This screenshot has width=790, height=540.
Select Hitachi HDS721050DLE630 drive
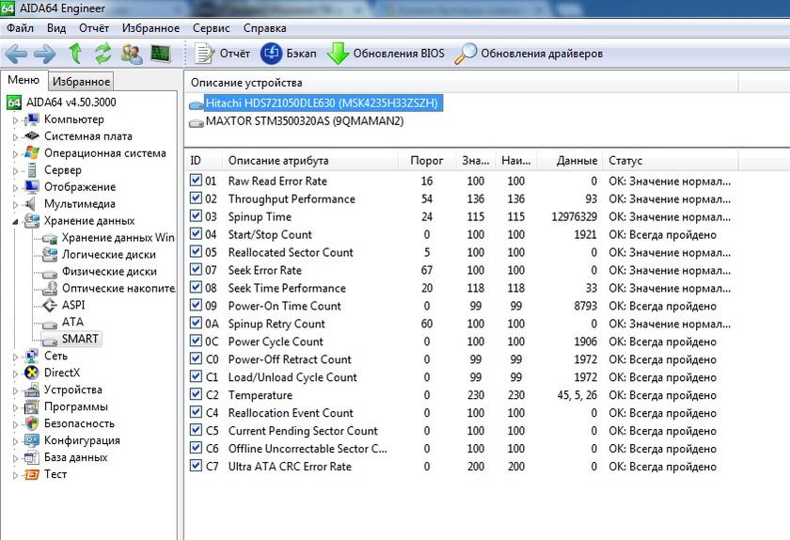pos(322,103)
